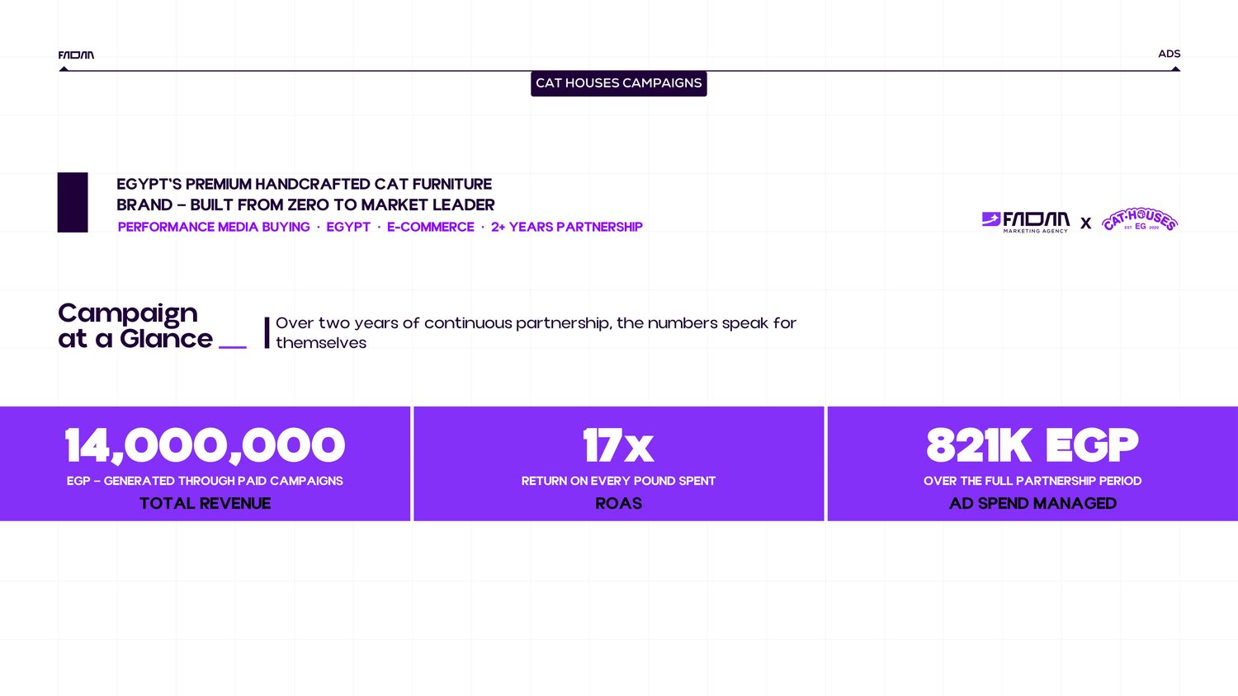Image resolution: width=1238 pixels, height=696 pixels.
Task: Click the Campaign at a Glance heading
Action: coord(135,326)
